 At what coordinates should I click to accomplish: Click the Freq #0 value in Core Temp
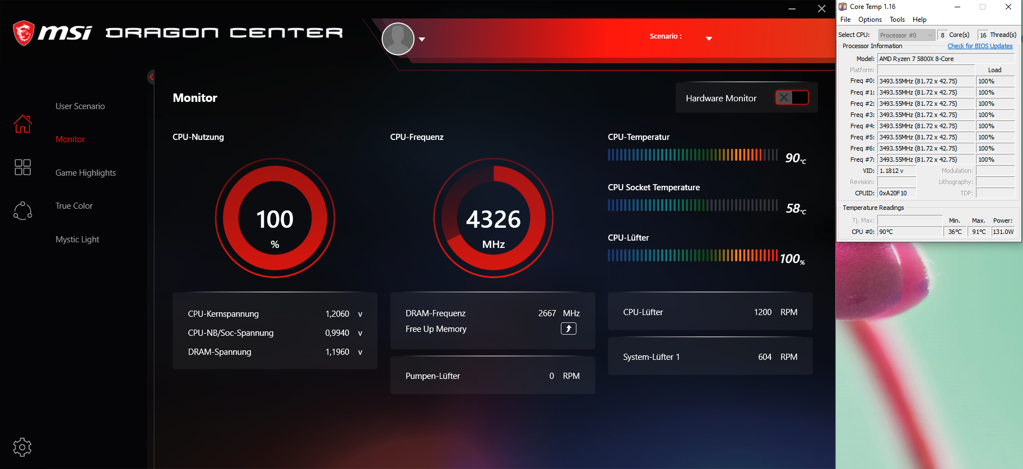coord(926,81)
